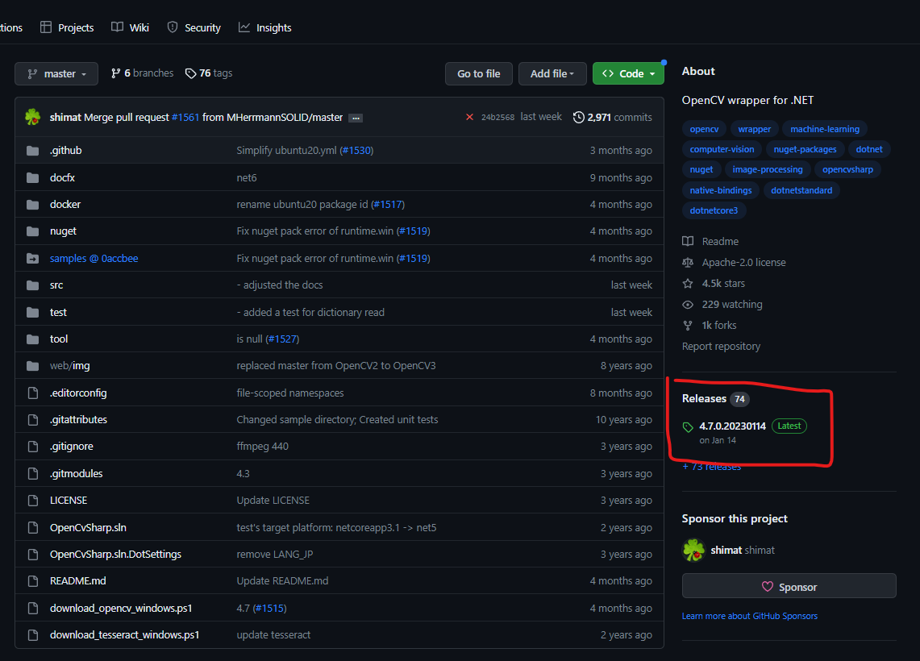Open pull request #1561 link

click(185, 118)
